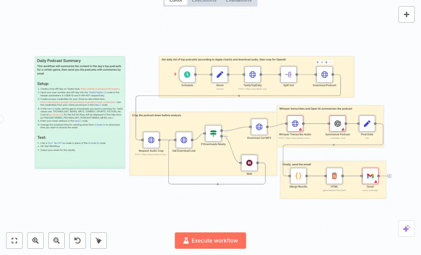
Task: Zoom out of the workflow canvas
Action: click(57, 241)
